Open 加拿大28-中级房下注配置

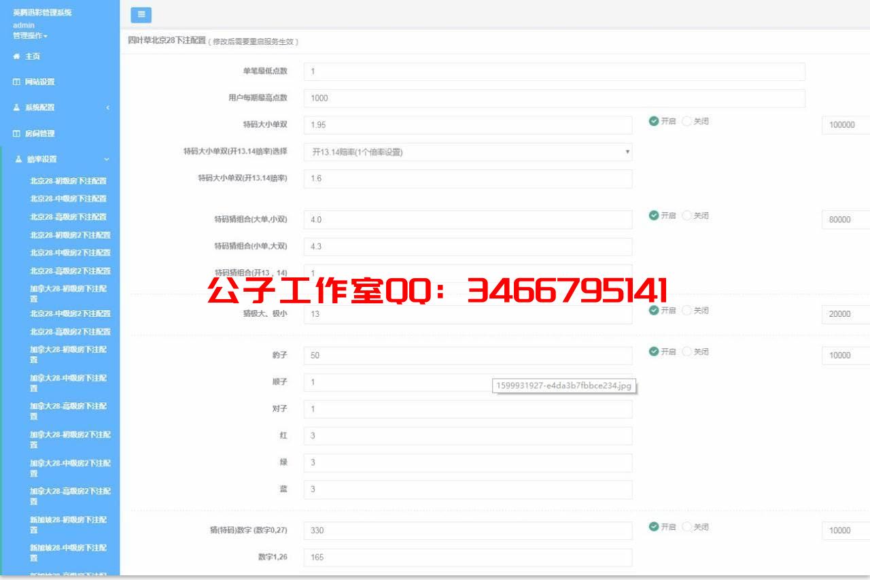(68, 382)
